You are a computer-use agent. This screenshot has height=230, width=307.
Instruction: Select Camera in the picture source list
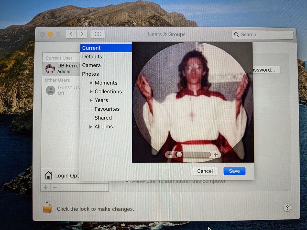[91, 65]
